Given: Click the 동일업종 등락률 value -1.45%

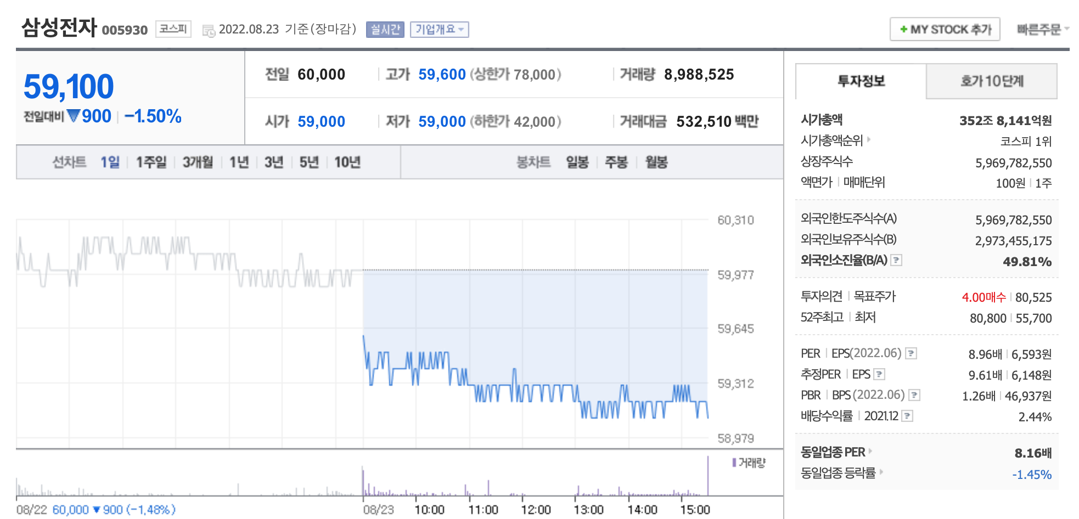Looking at the screenshot, I should coord(1031,475).
